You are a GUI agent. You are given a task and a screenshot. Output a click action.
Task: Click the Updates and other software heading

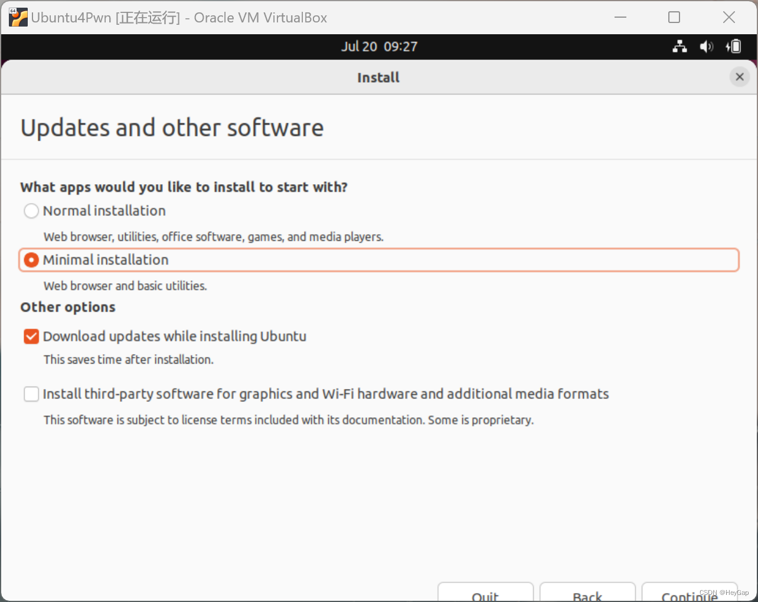[x=172, y=127]
